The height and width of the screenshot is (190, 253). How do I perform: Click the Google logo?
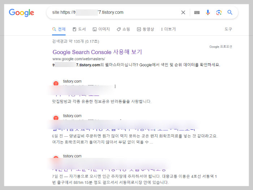pyautogui.click(x=21, y=13)
